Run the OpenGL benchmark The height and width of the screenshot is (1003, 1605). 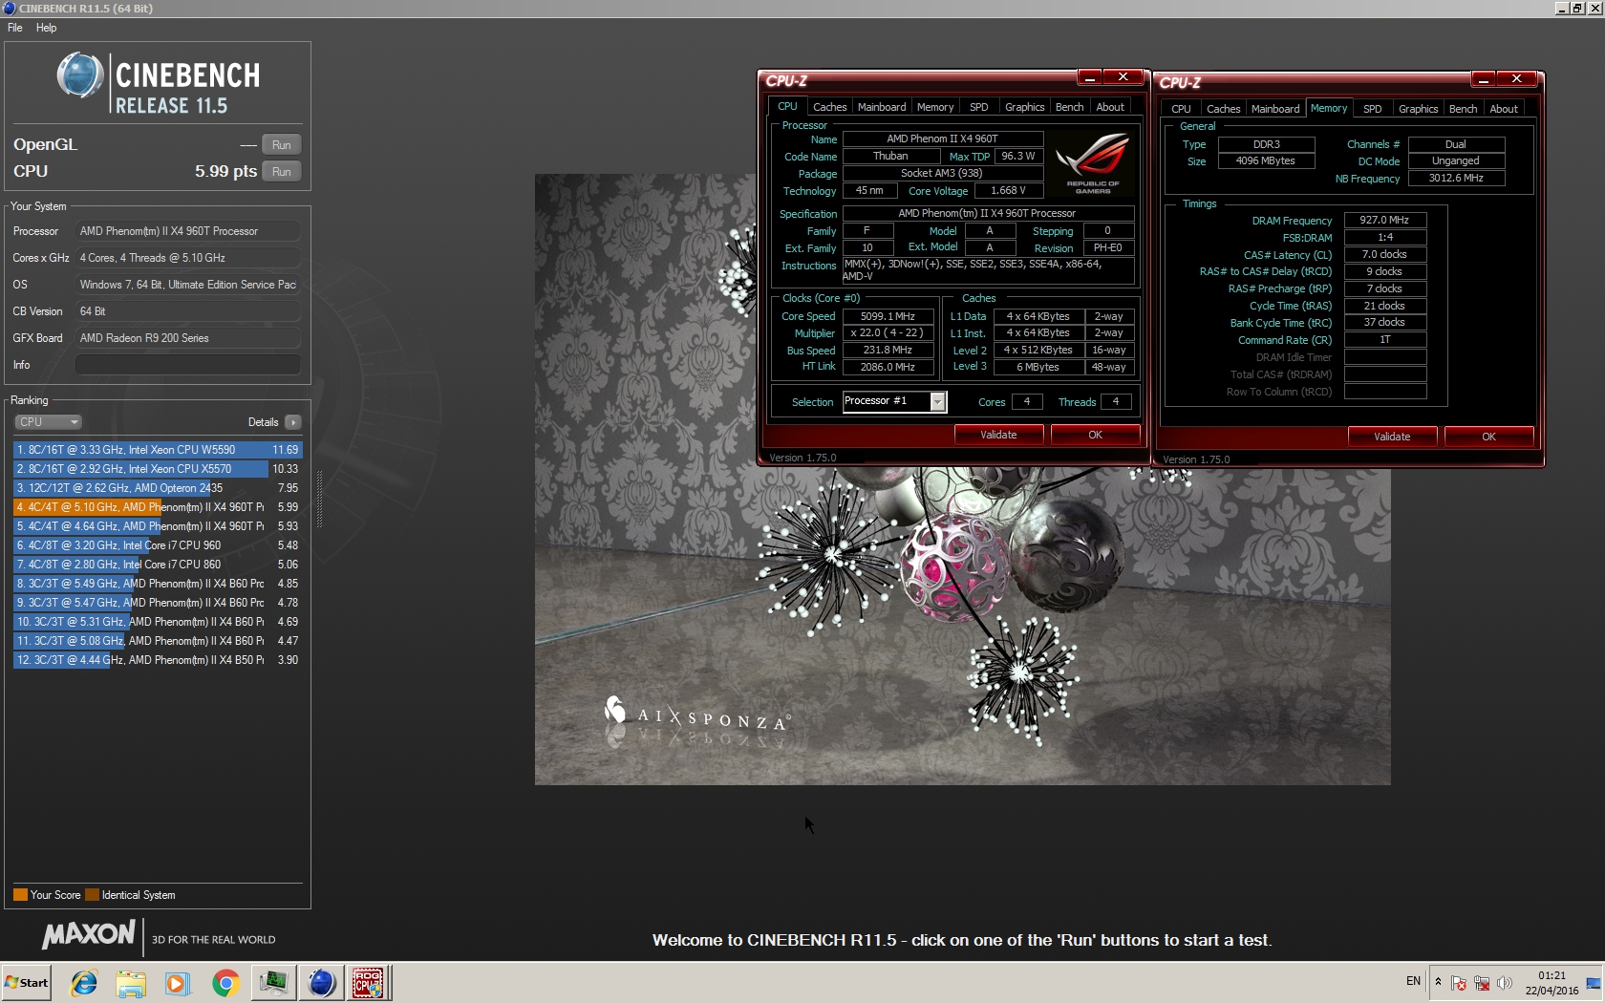(x=281, y=145)
